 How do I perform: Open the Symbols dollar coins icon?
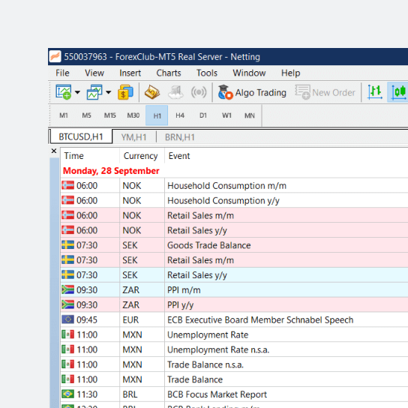125,92
